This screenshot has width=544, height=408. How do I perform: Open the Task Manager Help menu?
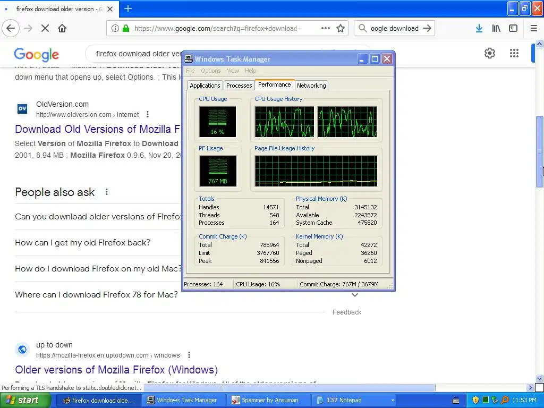(x=251, y=71)
